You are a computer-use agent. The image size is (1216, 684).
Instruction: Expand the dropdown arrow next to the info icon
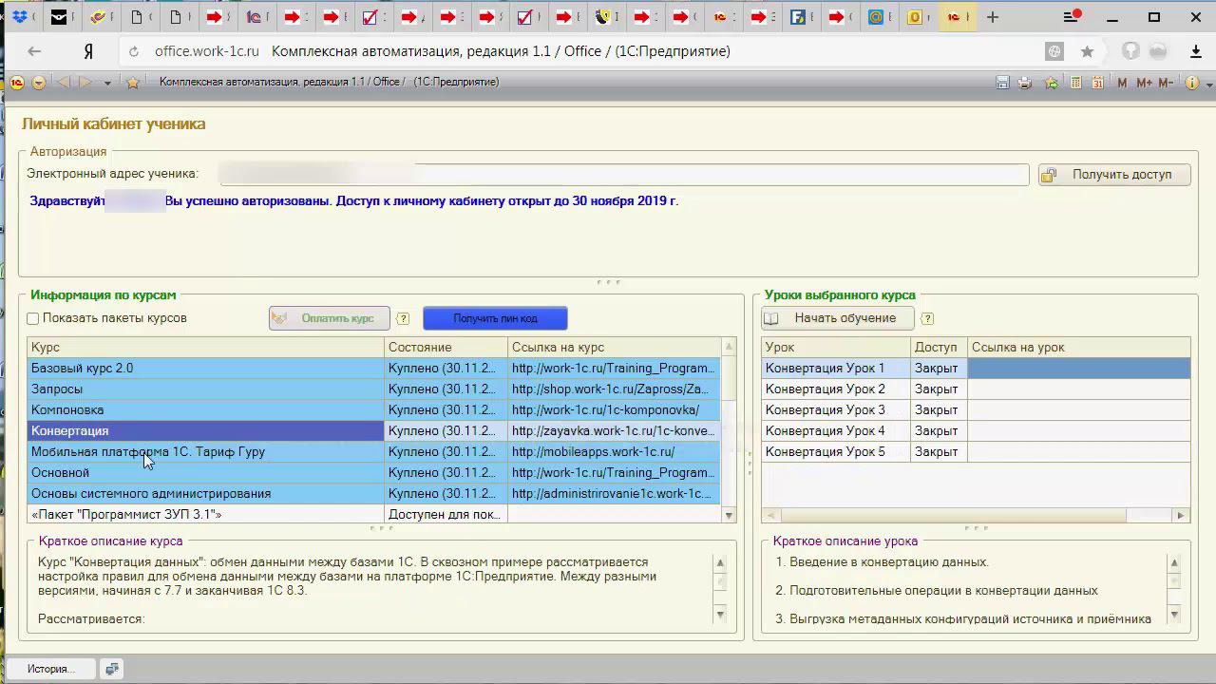pos(1208,84)
